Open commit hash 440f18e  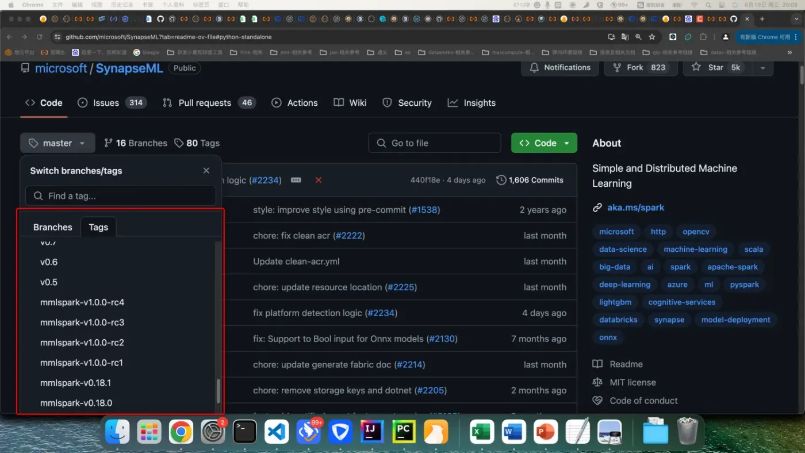[x=425, y=180]
